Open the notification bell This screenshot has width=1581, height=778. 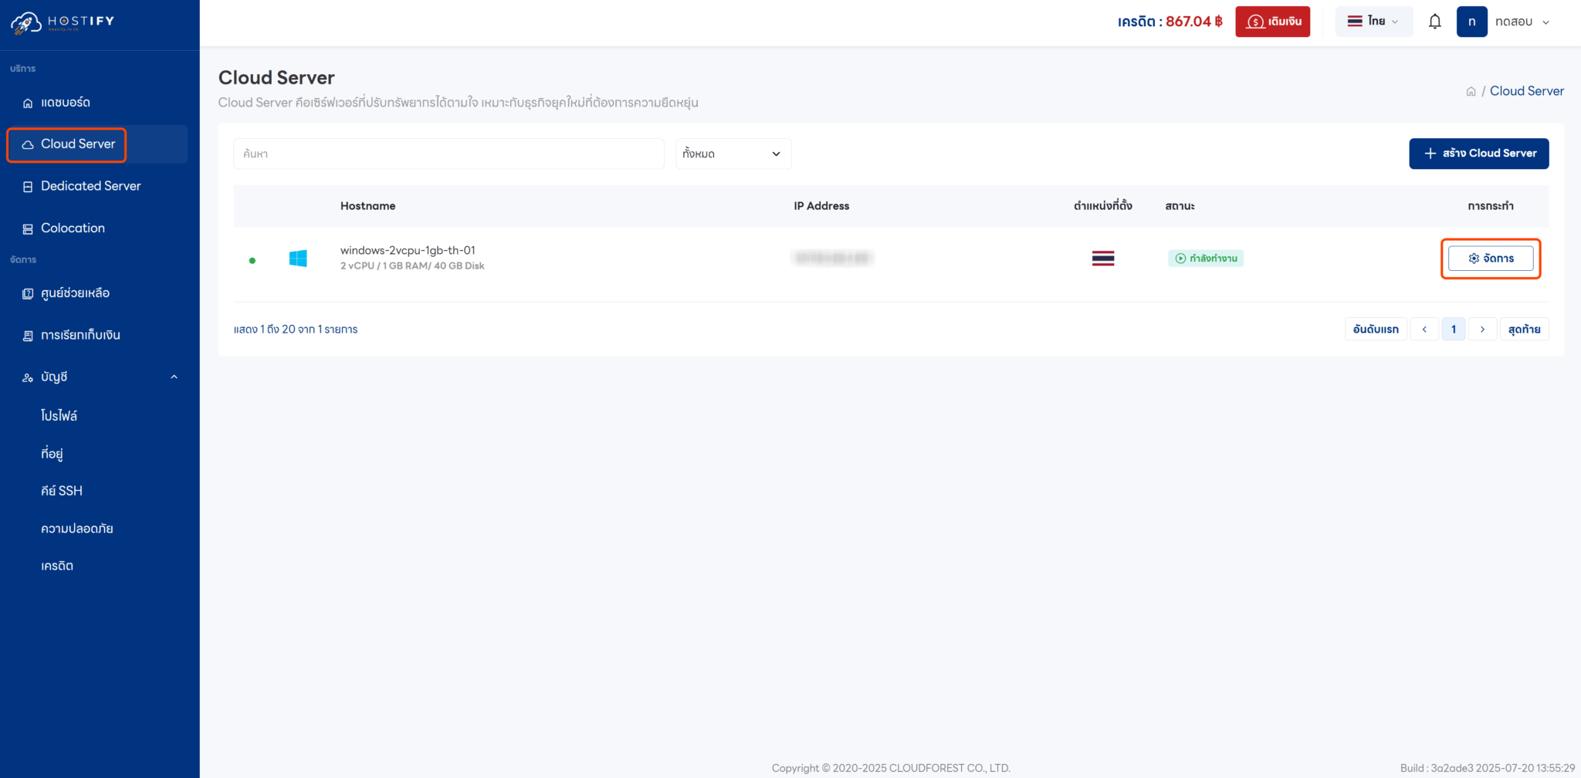pos(1435,21)
